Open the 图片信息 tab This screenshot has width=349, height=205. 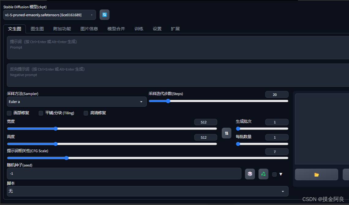point(89,29)
